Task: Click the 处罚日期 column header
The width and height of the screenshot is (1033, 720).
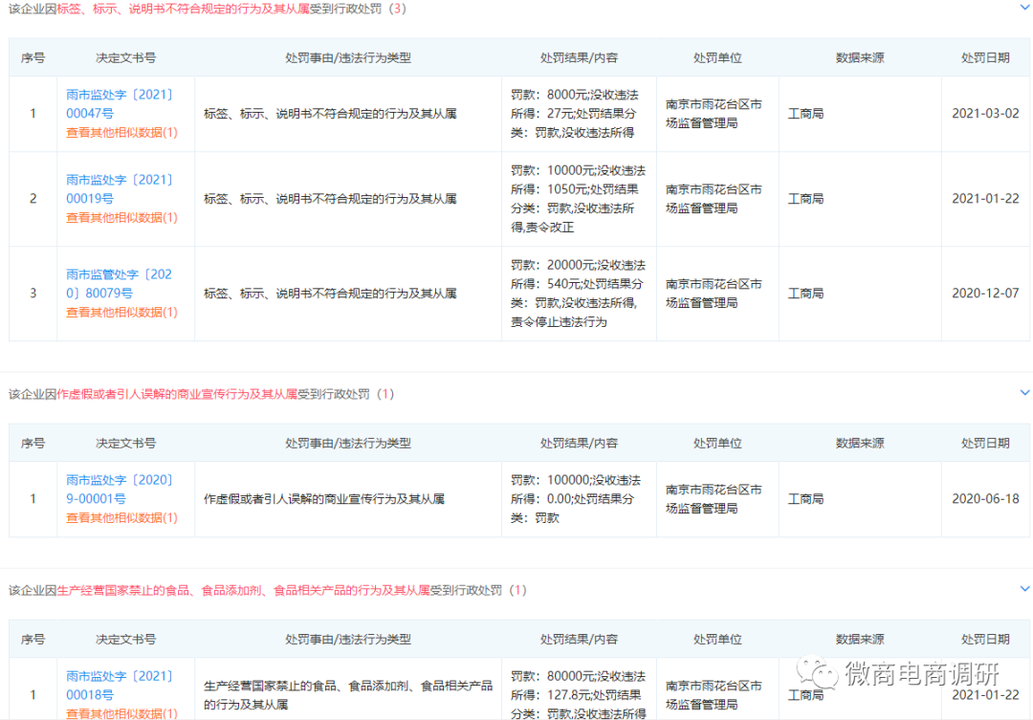Action: pyautogui.click(x=984, y=57)
